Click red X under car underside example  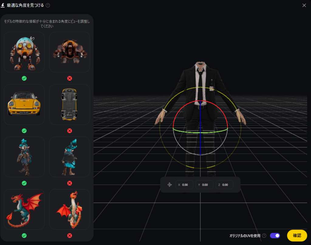pyautogui.click(x=70, y=131)
